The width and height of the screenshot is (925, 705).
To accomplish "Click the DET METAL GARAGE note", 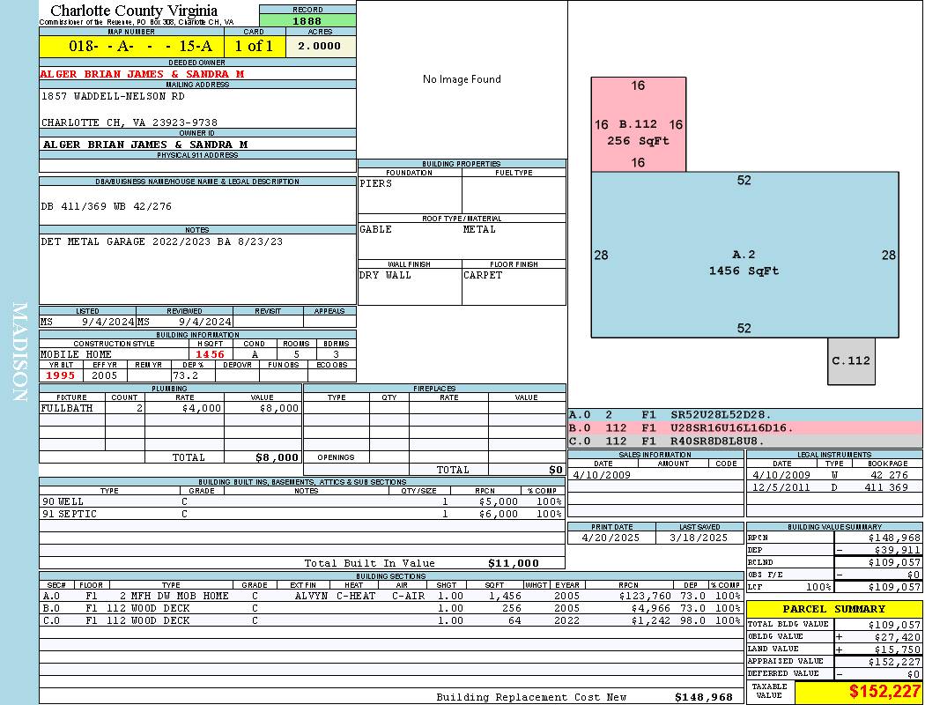I will (x=161, y=241).
